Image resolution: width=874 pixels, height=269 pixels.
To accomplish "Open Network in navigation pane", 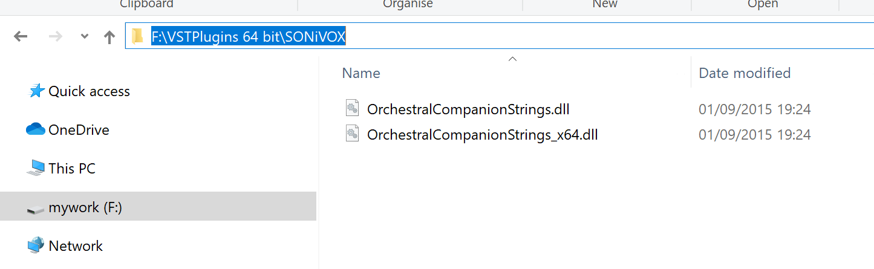I will 76,246.
